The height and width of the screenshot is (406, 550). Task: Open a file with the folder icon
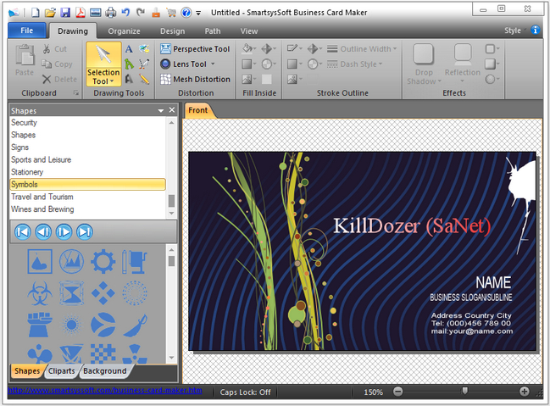(50, 13)
